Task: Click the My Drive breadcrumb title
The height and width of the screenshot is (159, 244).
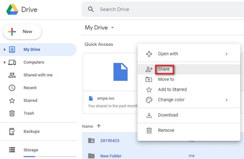Action: [96, 28]
